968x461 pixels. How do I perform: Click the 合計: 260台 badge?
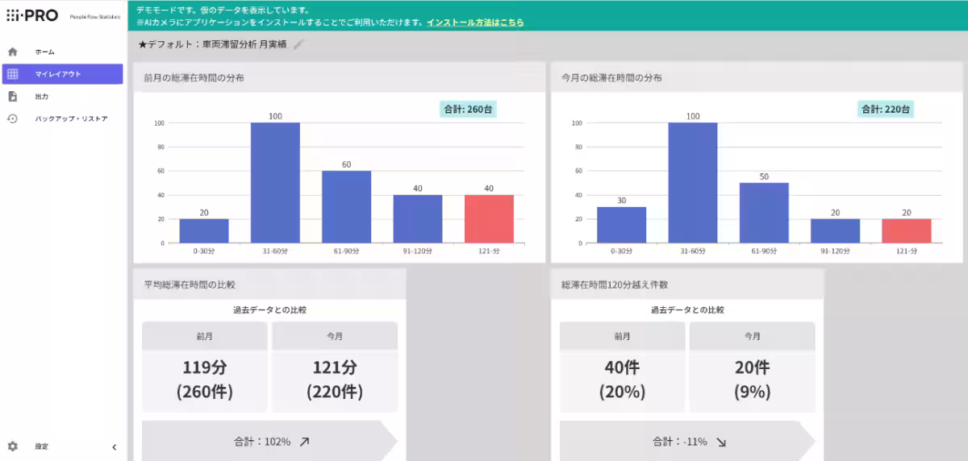pyautogui.click(x=468, y=109)
